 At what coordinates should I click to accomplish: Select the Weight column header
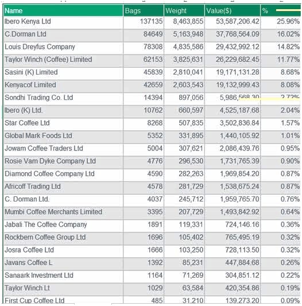click(184, 10)
